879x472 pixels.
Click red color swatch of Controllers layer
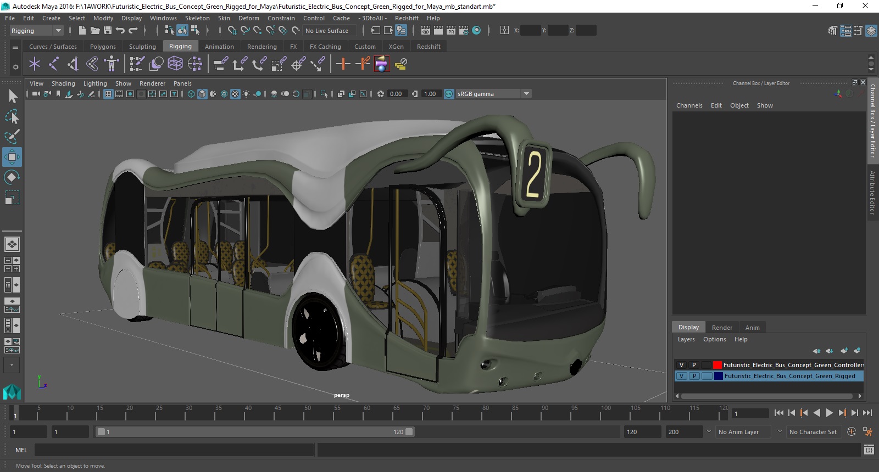coord(717,365)
